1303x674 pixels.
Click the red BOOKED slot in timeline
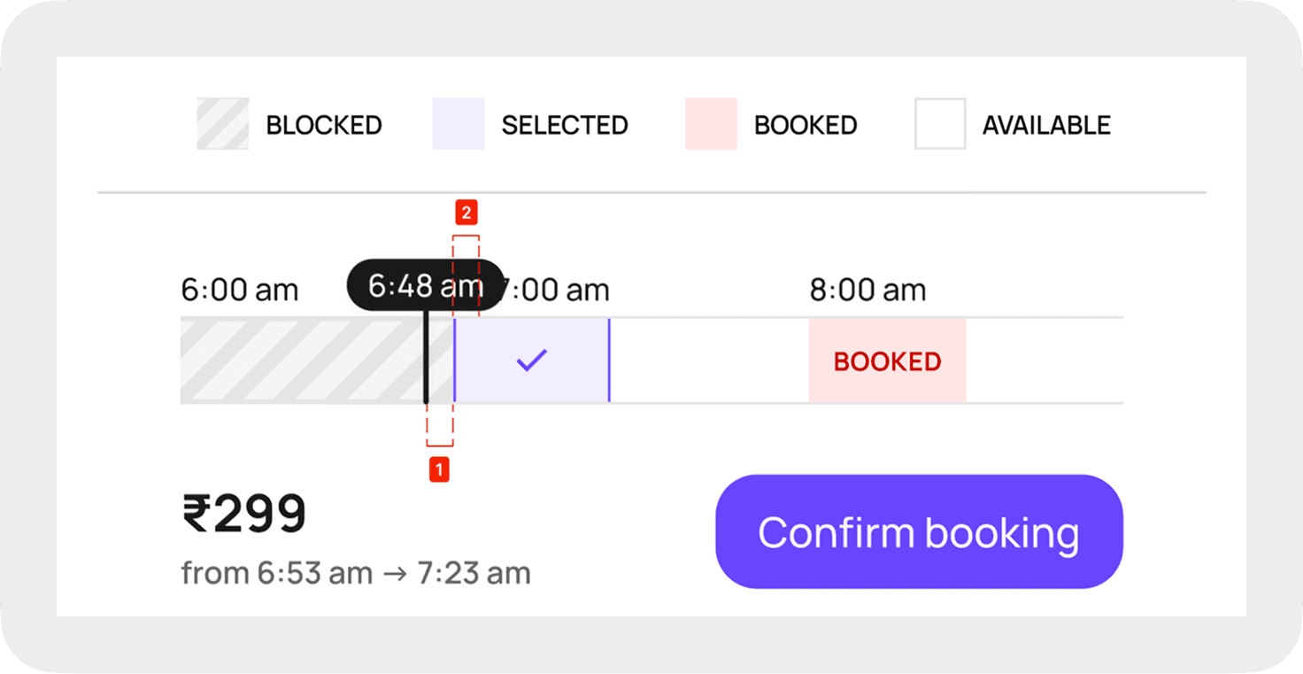(x=887, y=360)
